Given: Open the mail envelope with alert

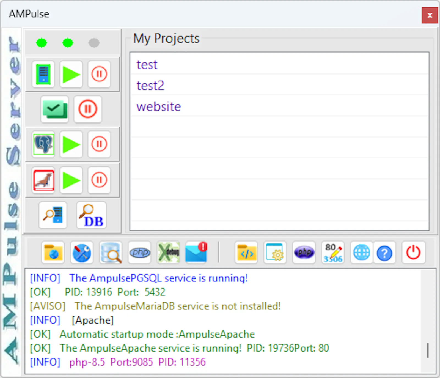Looking at the screenshot, I should click(x=196, y=253).
